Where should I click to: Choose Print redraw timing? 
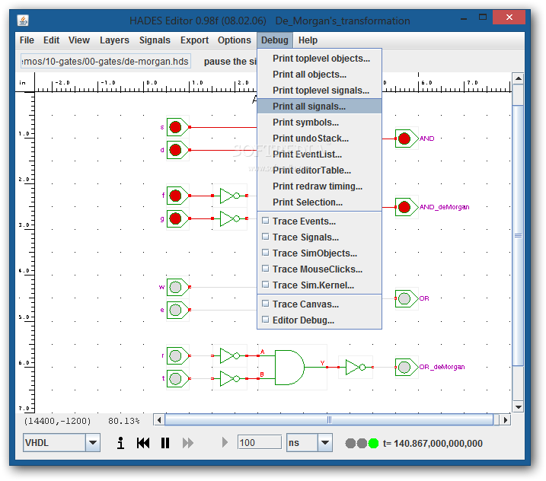[319, 186]
